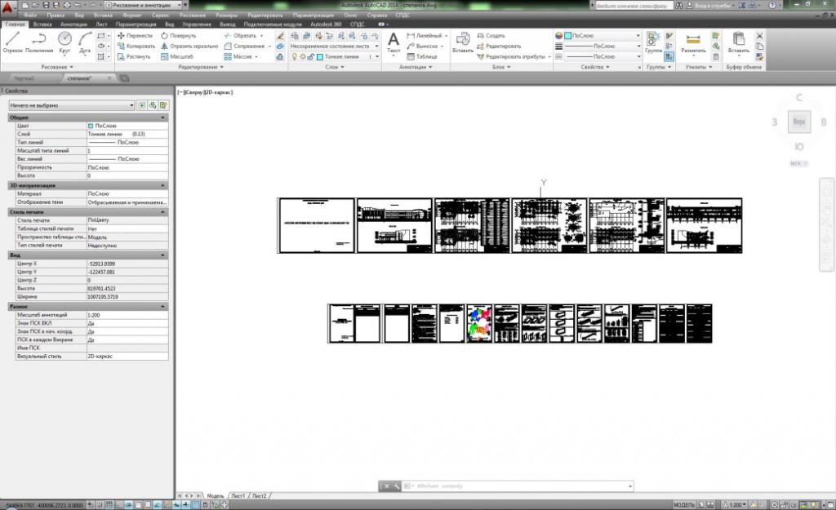Click the print icon in quick access toolbar
Viewport: 836px width, 510px height.
pos(67,5)
